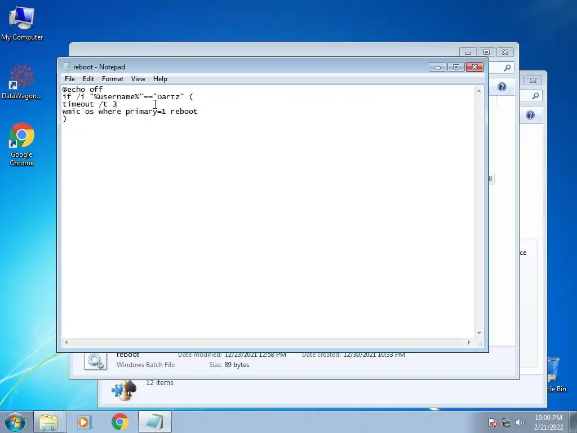This screenshot has height=433, width=577.
Task: Click the "timeout /t 3" line
Action: tap(90, 104)
